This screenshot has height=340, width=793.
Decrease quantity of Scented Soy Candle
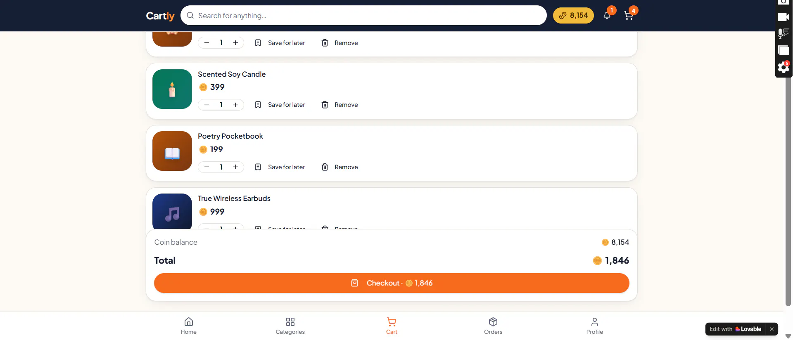207,105
